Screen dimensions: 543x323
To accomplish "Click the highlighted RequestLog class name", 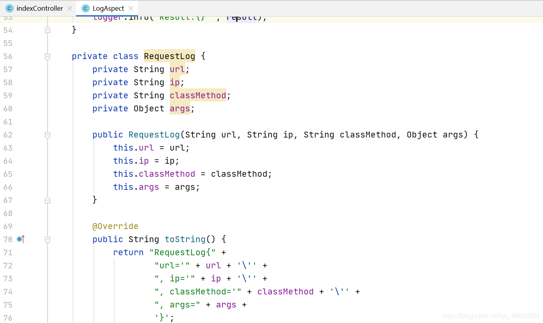I will pyautogui.click(x=170, y=56).
